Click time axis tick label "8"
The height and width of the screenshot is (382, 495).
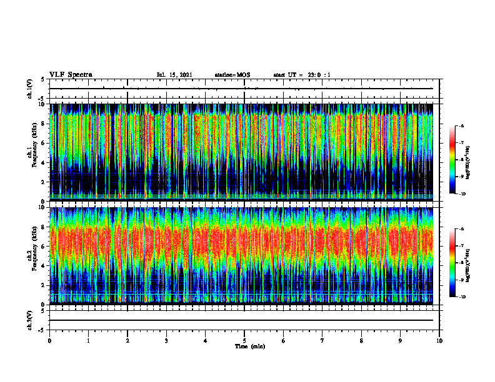click(361, 341)
